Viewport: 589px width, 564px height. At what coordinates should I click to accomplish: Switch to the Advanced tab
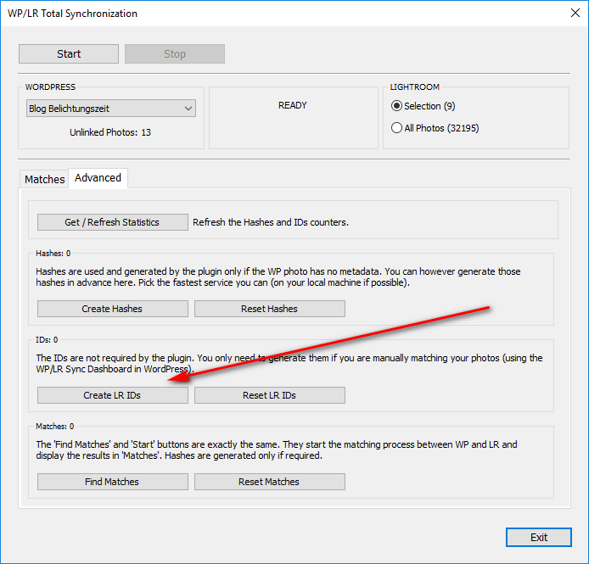(98, 177)
